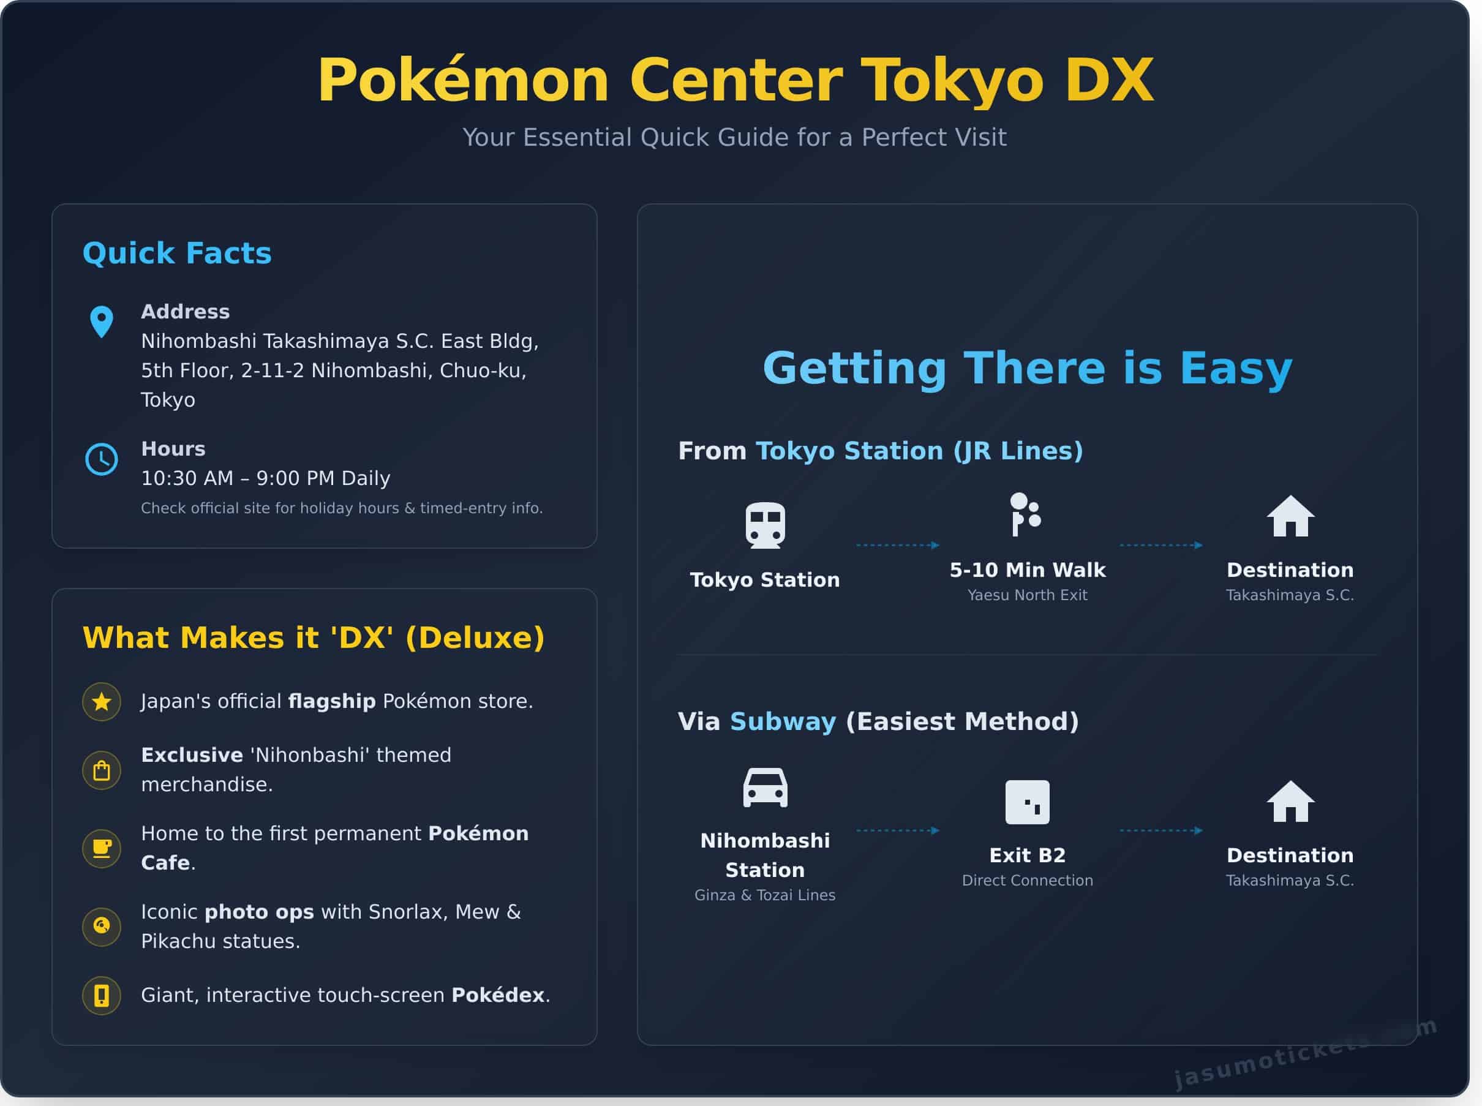Click the star icon for flagship store fact
The height and width of the screenshot is (1106, 1482).
102,702
